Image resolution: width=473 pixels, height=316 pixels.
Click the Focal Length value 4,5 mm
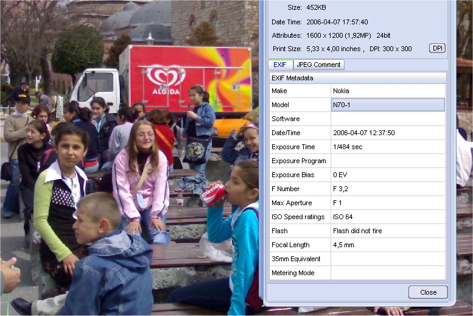tap(388, 245)
